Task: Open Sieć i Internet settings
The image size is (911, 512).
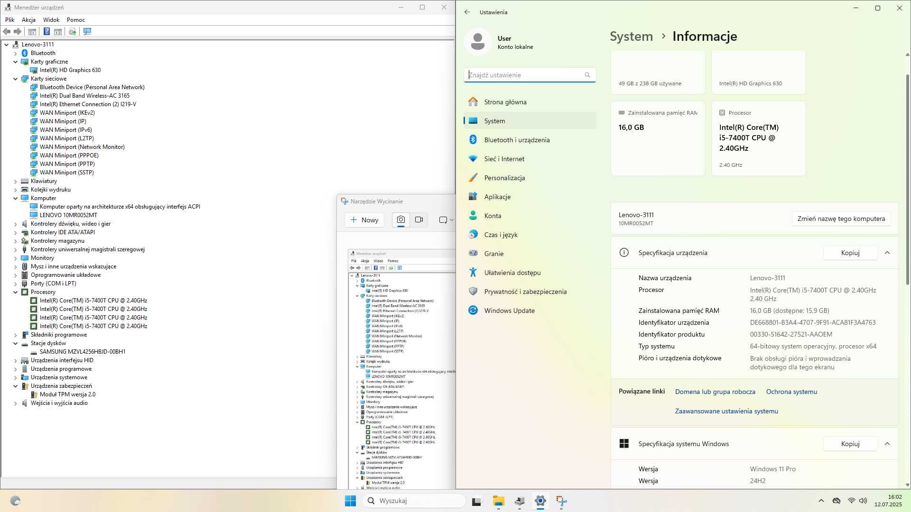Action: coord(530,159)
